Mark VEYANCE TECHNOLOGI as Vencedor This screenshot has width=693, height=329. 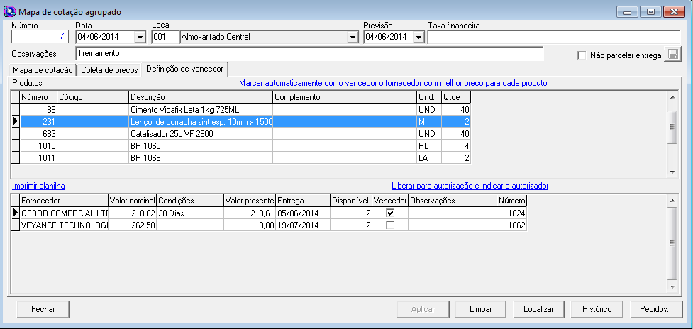coord(389,225)
